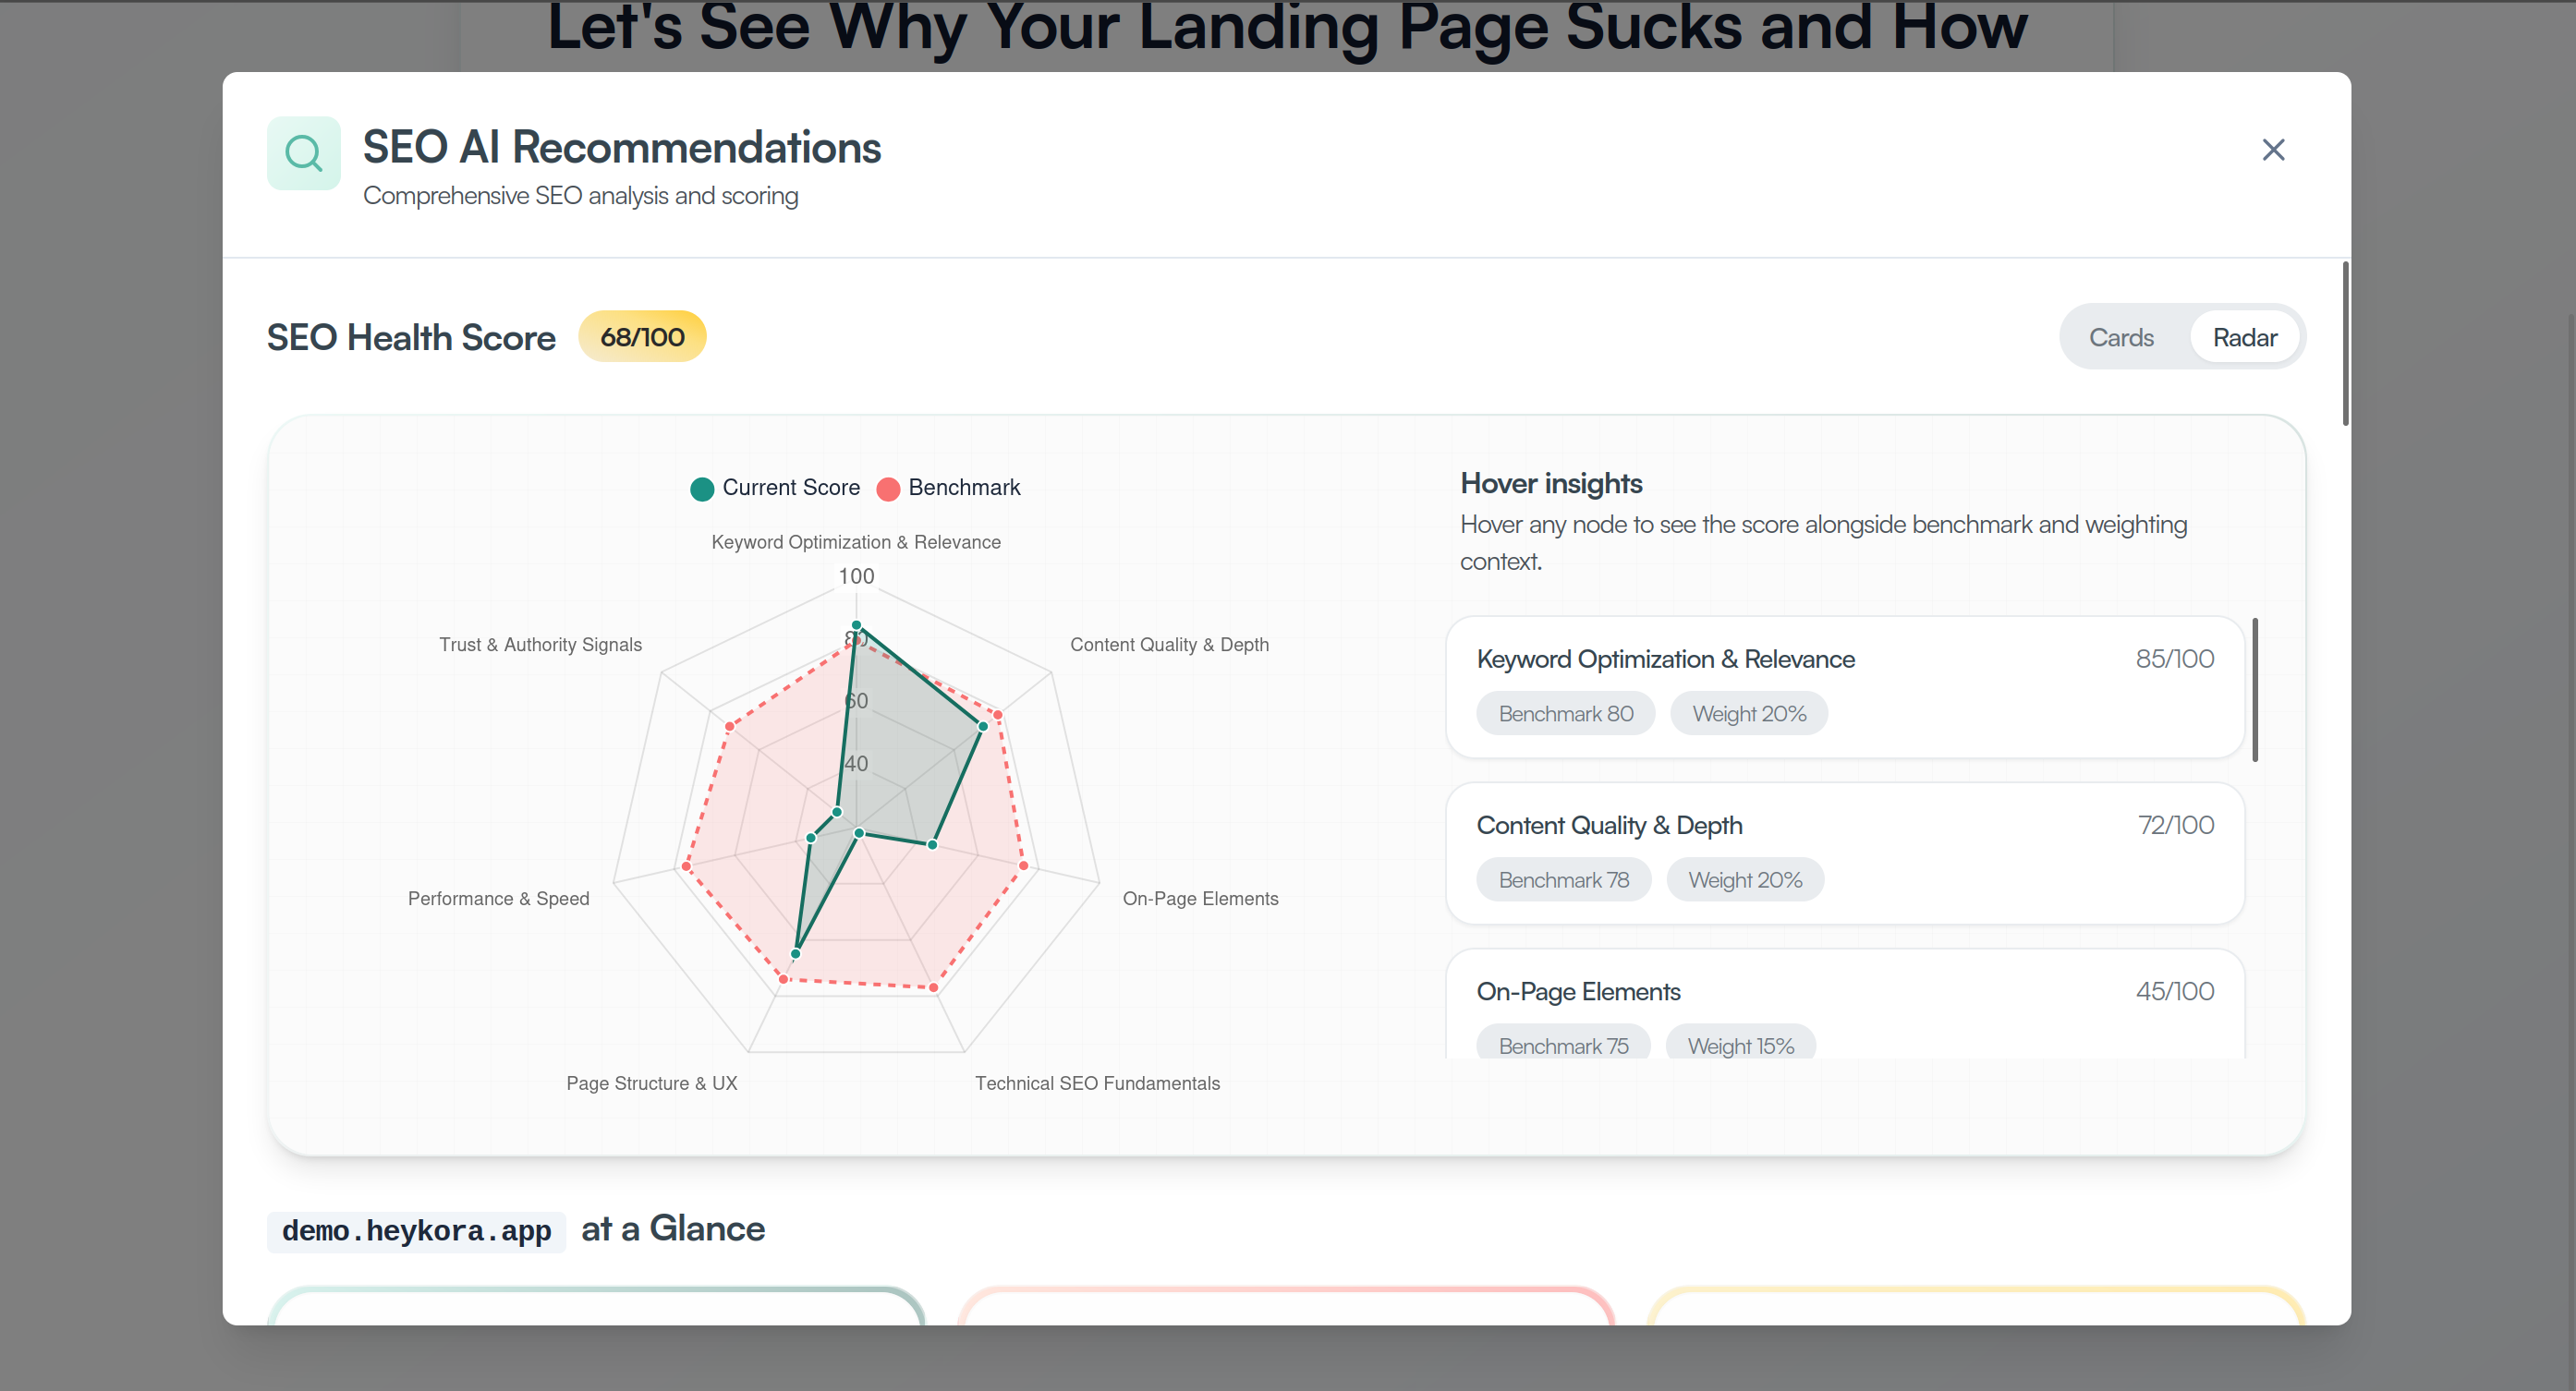The width and height of the screenshot is (2576, 1391).
Task: Click the Page Structure & UX data point on the radar
Action: (797, 952)
